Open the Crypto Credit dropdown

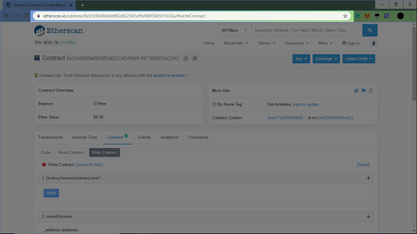point(358,58)
